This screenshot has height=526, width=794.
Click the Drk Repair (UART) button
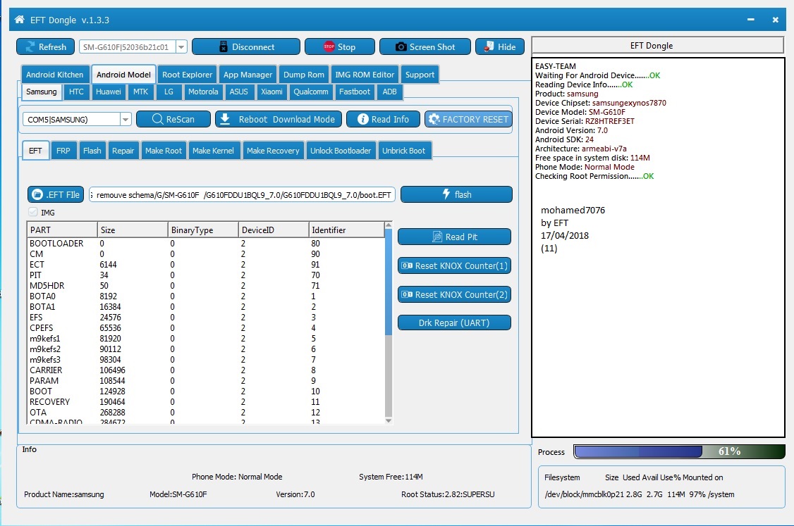point(454,323)
